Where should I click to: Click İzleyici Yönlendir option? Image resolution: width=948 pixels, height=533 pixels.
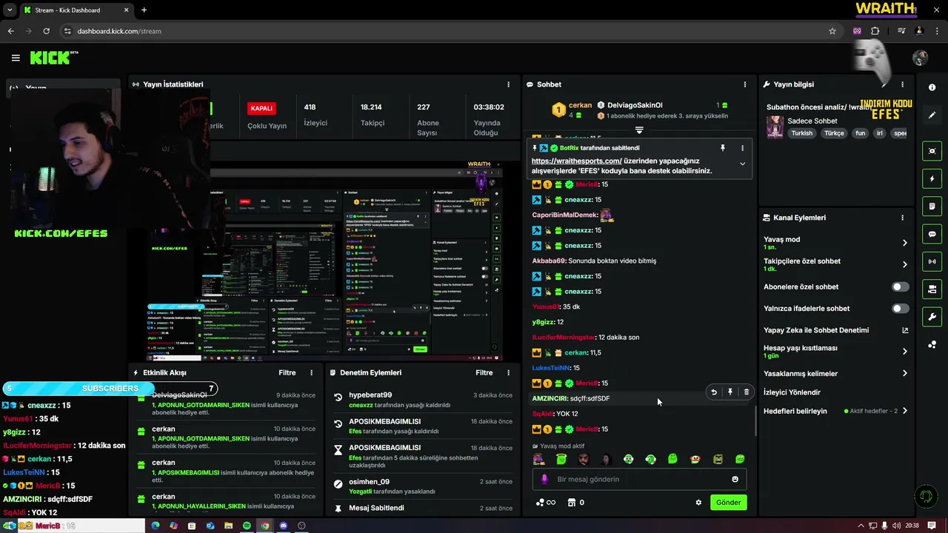[x=792, y=392]
